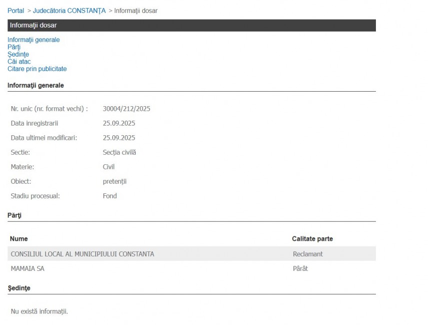The image size is (428, 325).
Task: Click the Data ultimei modificari label
Action: 44,138
